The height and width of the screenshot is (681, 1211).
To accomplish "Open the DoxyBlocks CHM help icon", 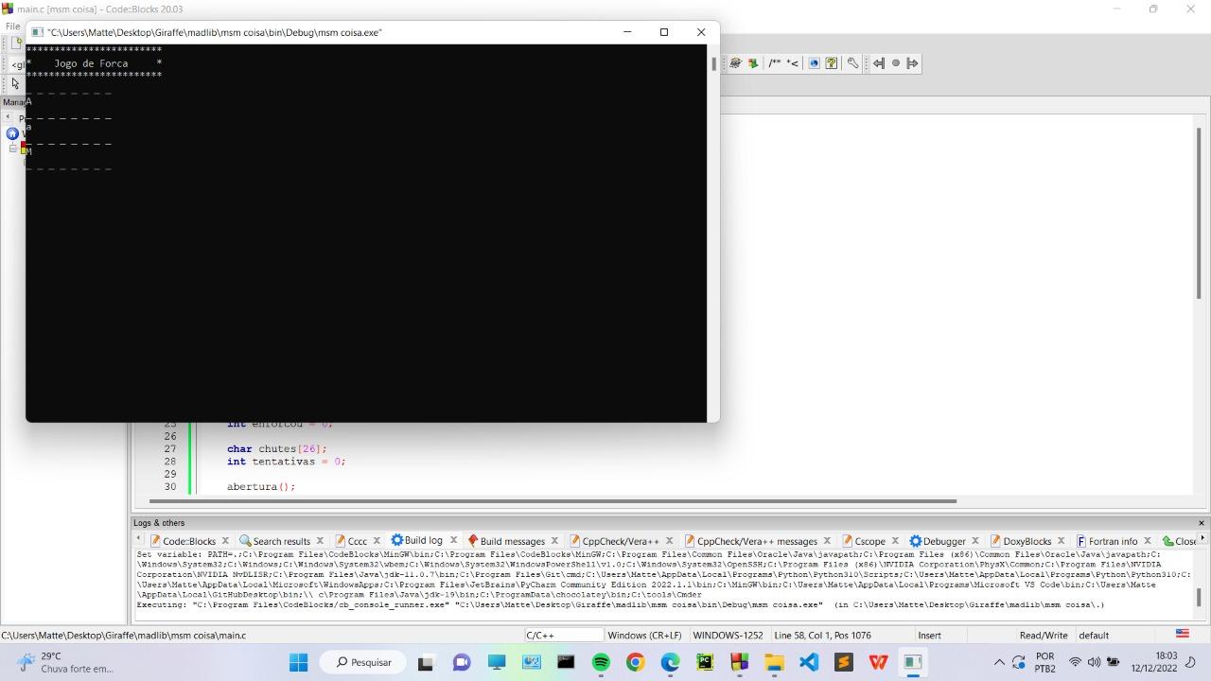I will pyautogui.click(x=832, y=63).
